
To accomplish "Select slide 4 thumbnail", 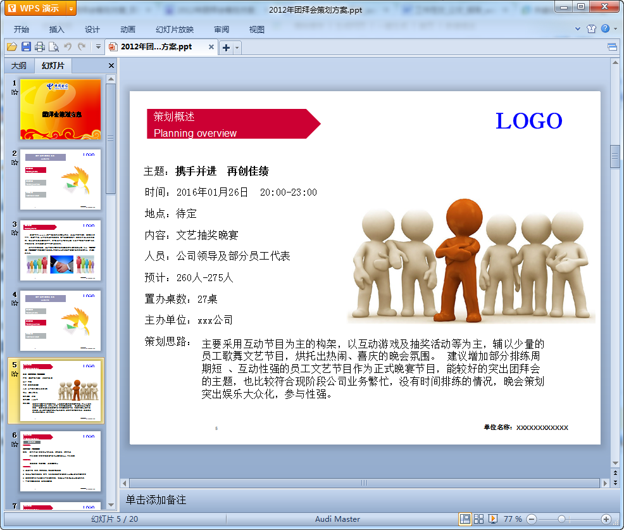I will tap(61, 320).
